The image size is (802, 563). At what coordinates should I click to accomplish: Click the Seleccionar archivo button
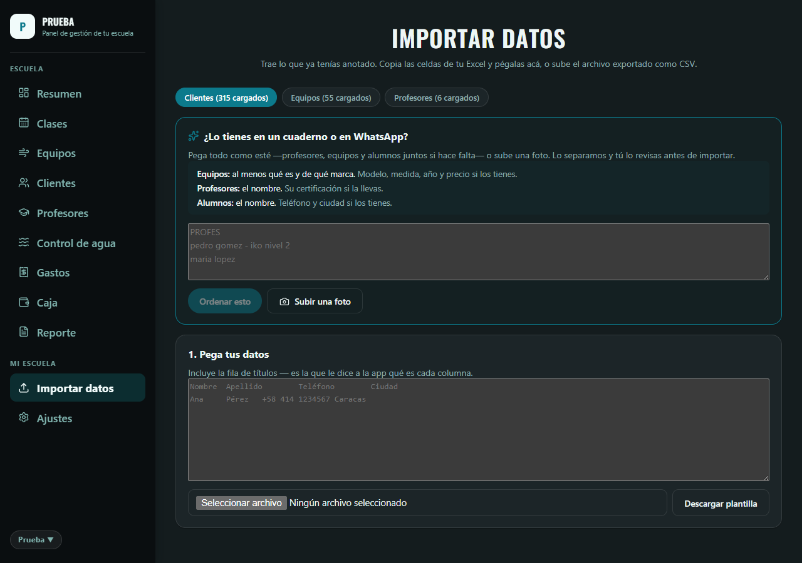[241, 503]
